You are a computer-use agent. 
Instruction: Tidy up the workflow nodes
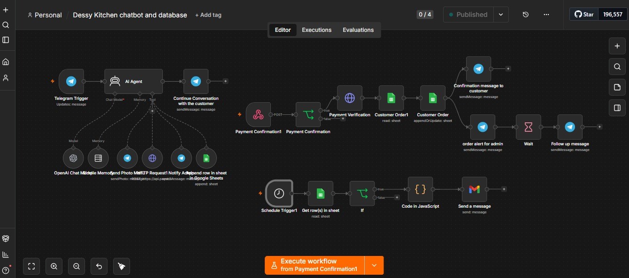(122, 266)
